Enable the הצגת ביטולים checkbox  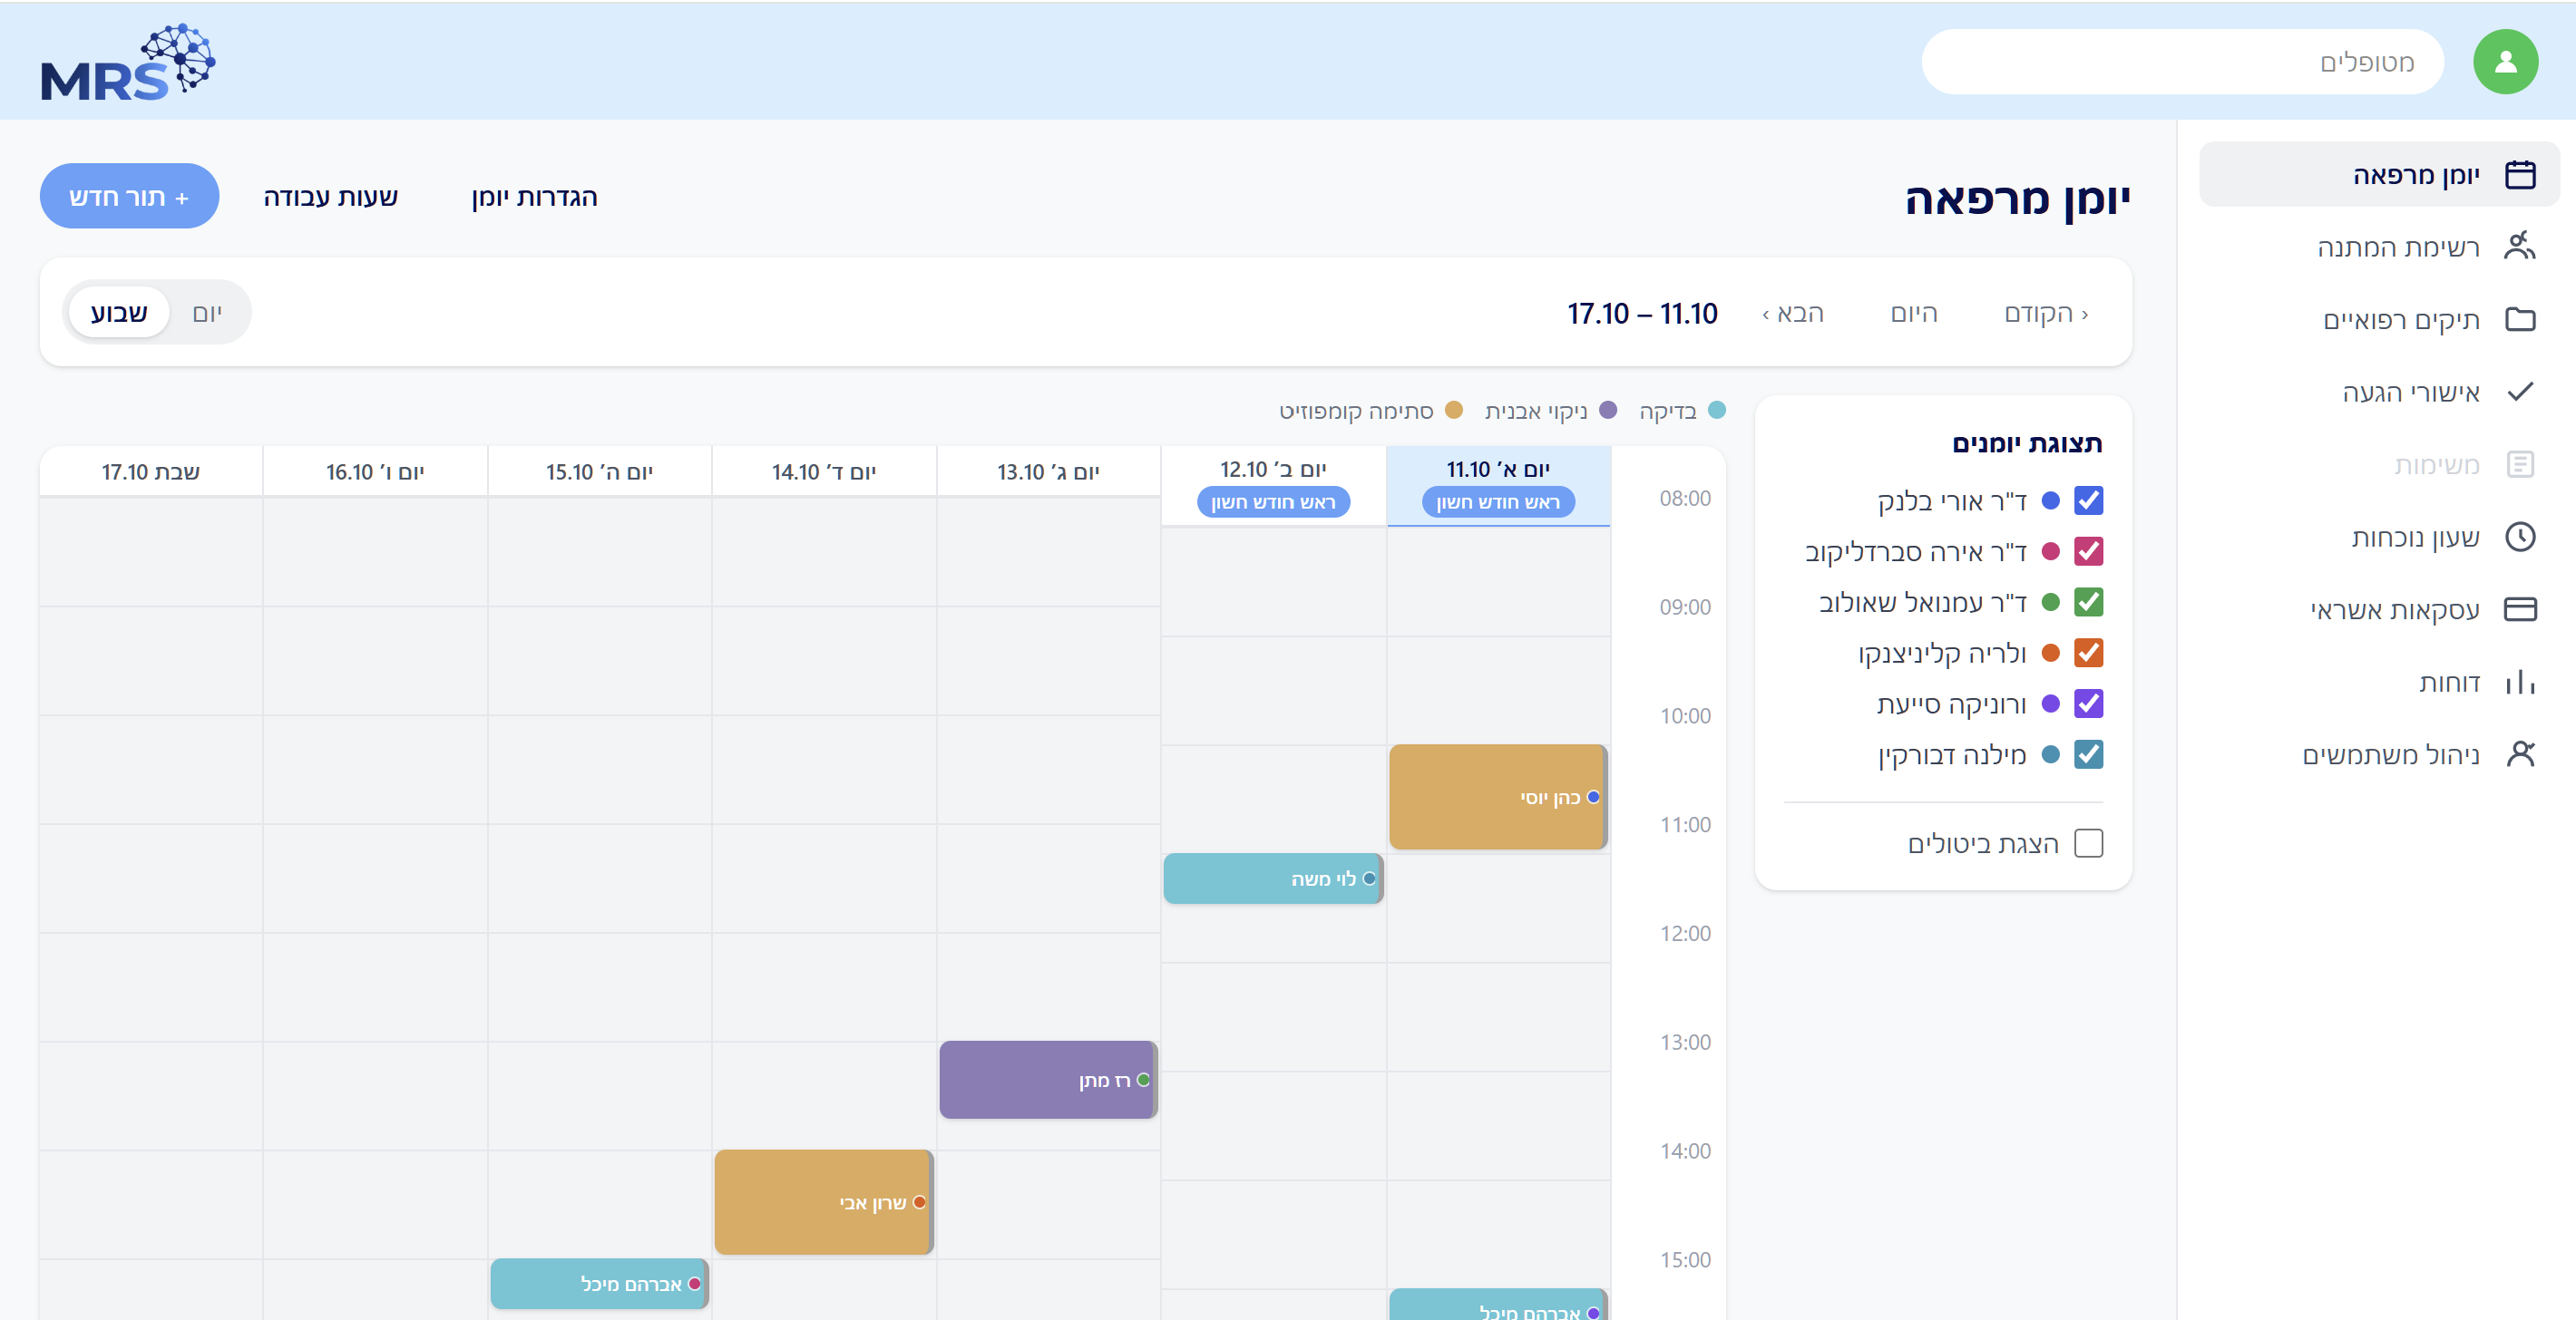pyautogui.click(x=2088, y=843)
